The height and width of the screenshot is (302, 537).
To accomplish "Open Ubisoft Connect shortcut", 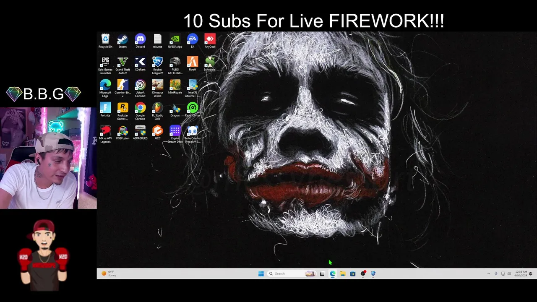I will (x=140, y=89).
